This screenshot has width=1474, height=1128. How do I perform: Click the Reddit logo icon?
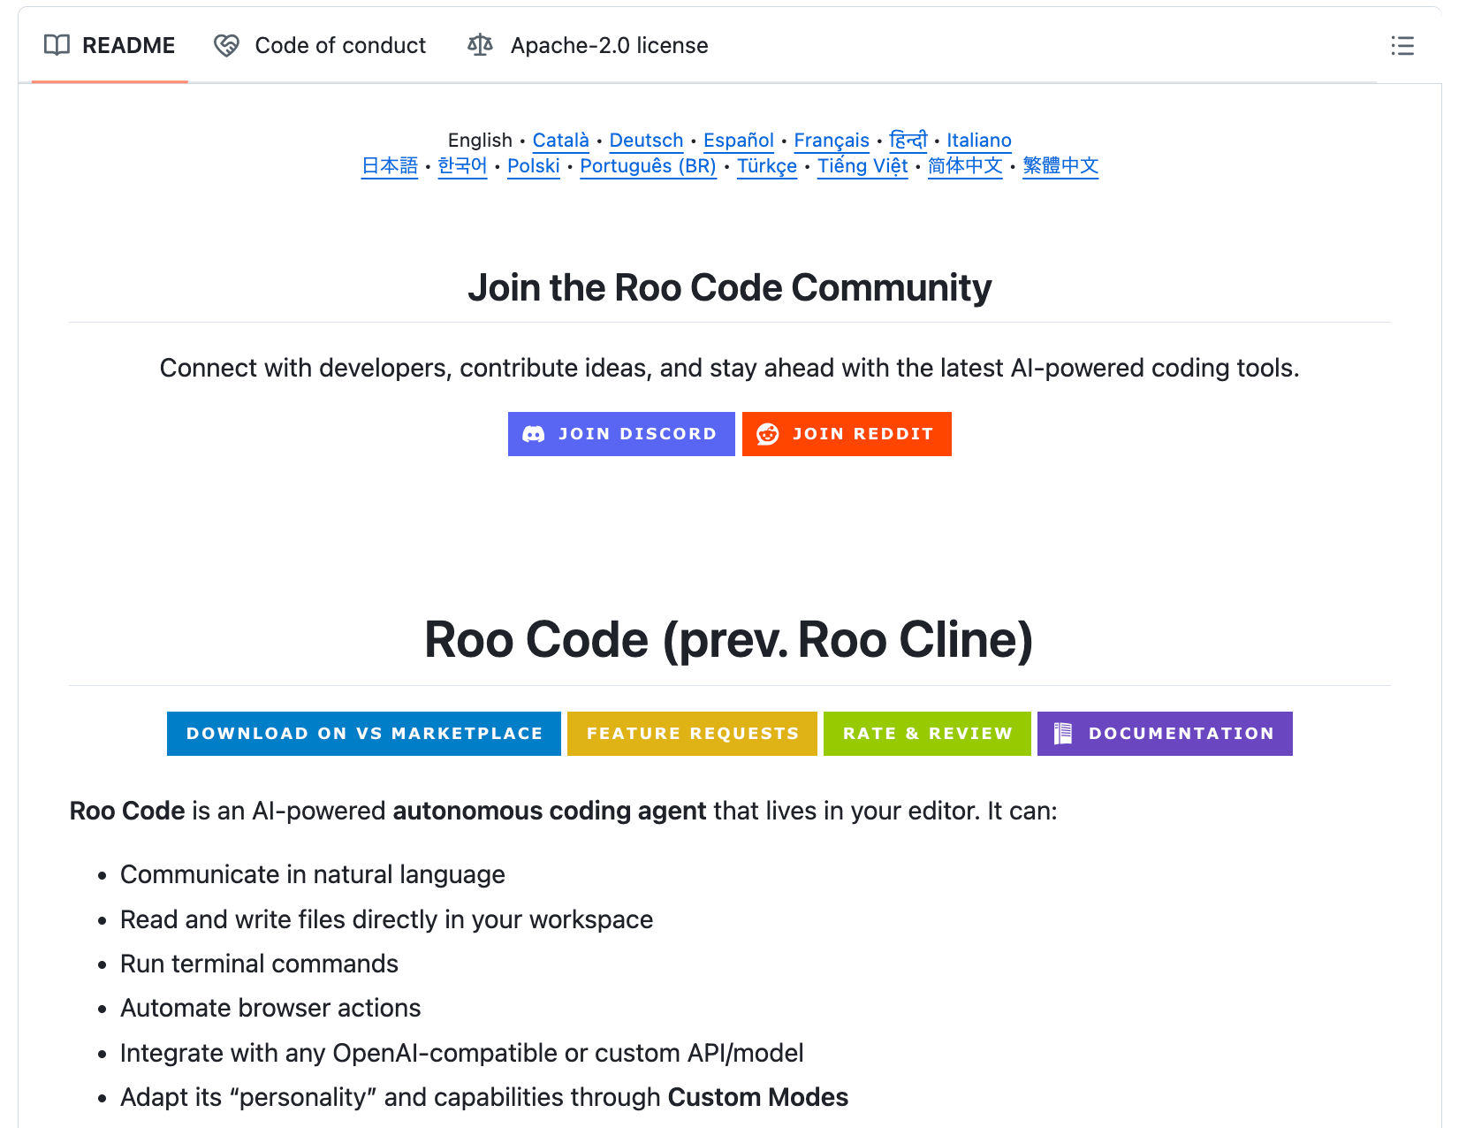(767, 434)
